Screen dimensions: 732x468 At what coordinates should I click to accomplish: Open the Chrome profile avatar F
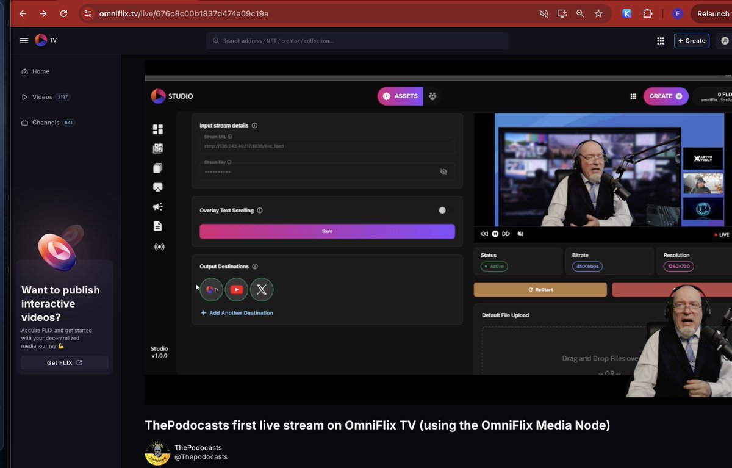[x=677, y=13]
